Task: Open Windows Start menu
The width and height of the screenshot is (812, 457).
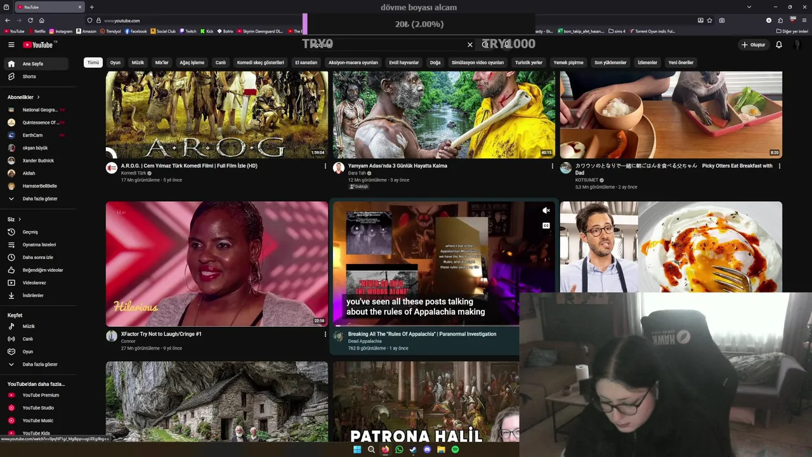Action: pos(357,449)
